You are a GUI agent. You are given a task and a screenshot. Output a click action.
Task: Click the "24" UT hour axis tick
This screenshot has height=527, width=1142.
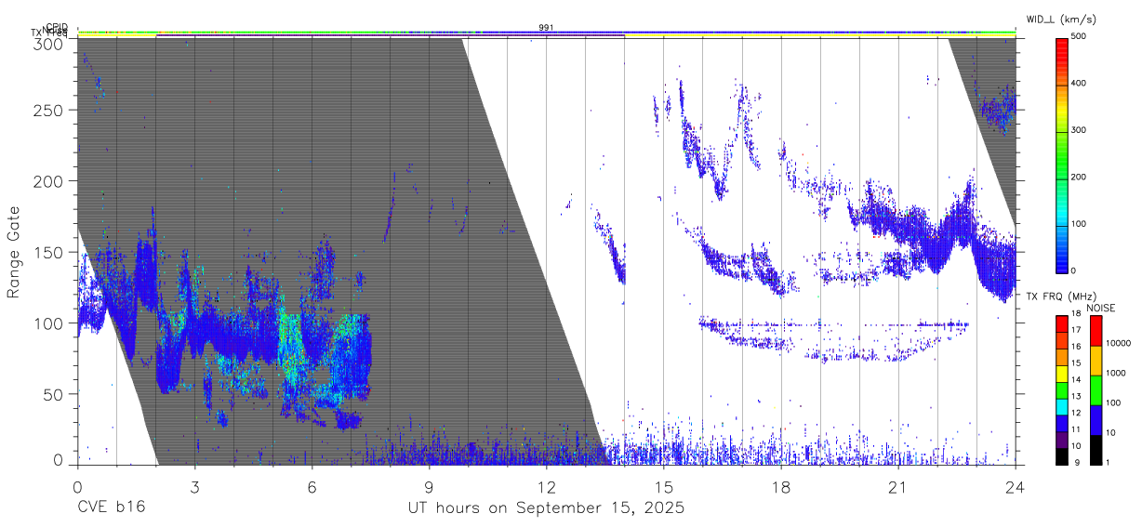pyautogui.click(x=1015, y=486)
